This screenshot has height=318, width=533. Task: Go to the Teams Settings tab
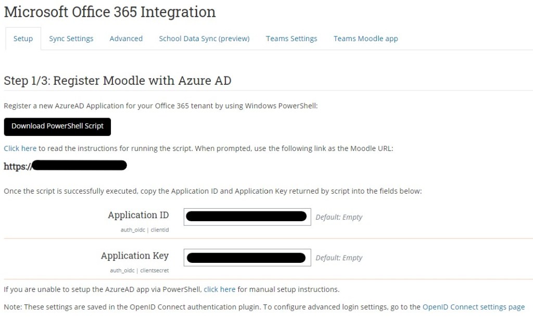point(291,39)
